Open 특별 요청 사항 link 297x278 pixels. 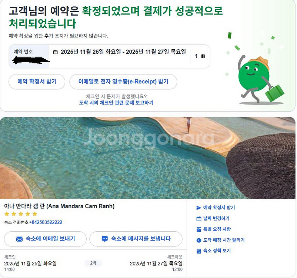(x=217, y=229)
